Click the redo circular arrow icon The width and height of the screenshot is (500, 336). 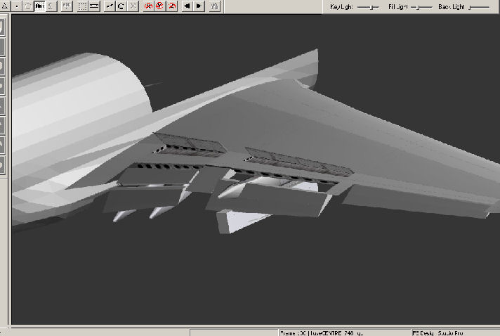[121, 6]
